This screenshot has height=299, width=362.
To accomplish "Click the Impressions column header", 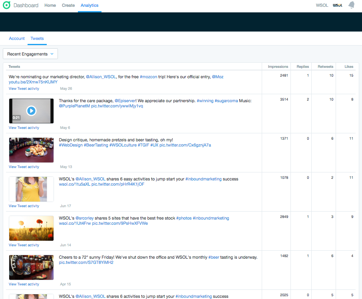I will click(278, 67).
